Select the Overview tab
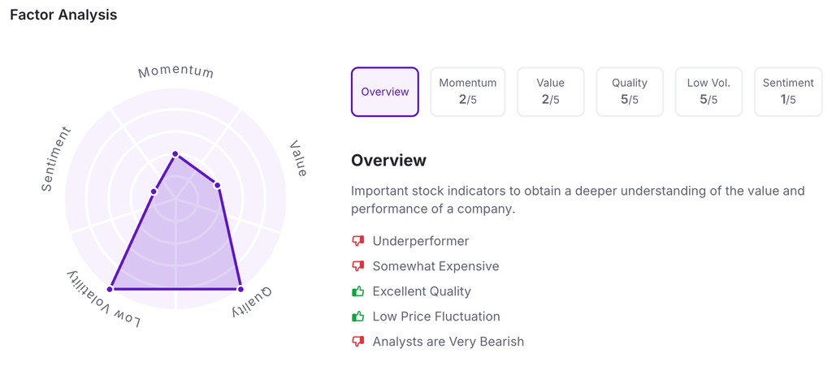This screenshot has width=832, height=366. coord(385,92)
